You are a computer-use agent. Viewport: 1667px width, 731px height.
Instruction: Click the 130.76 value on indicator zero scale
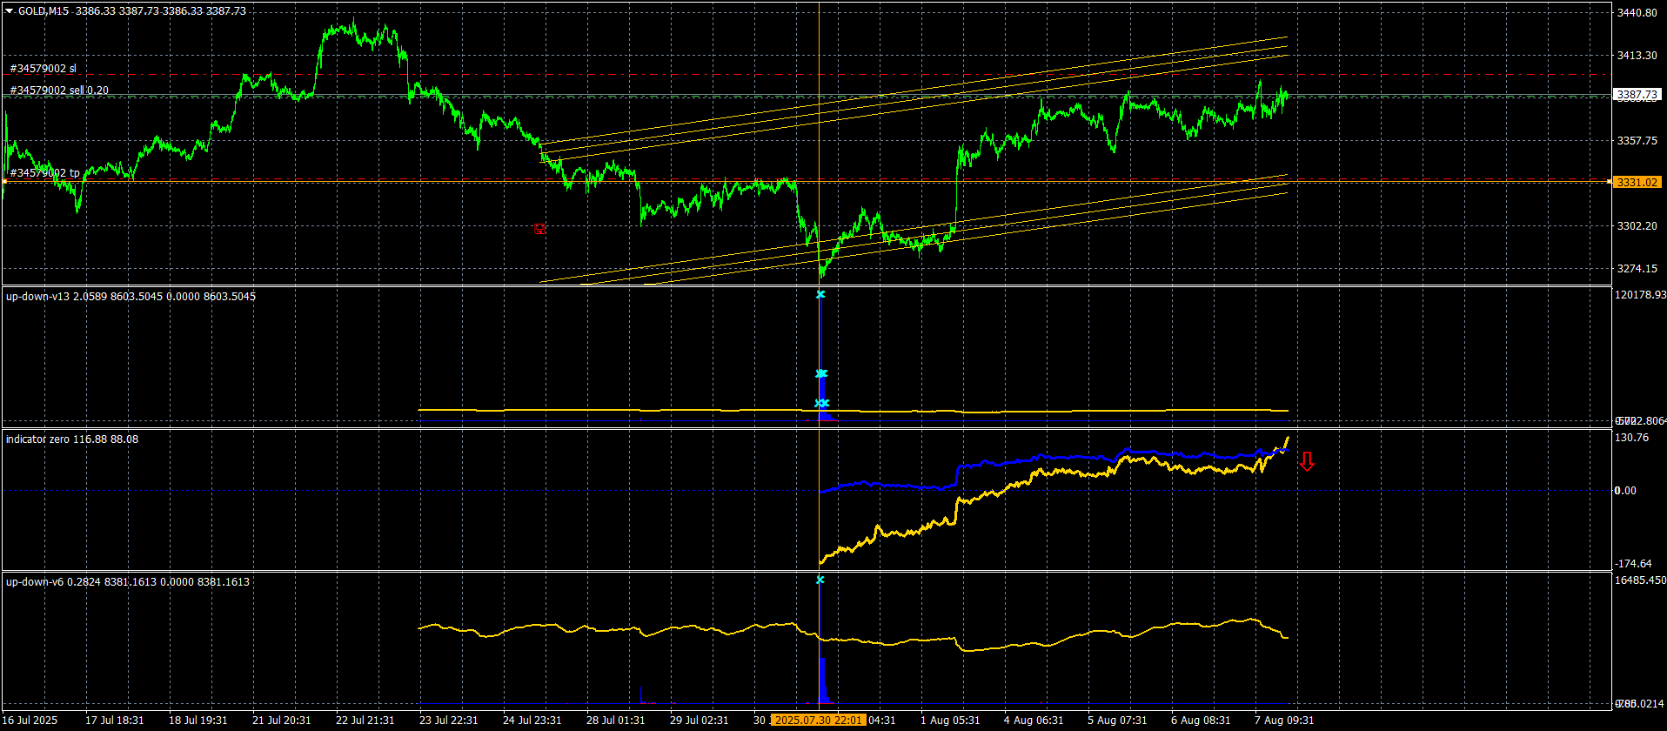(1632, 438)
